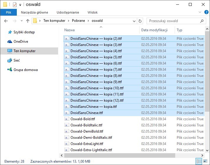The width and height of the screenshot is (210, 165).
Task: Click font icon of Oswald-BoldItalic.ttf
Action: point(67,125)
